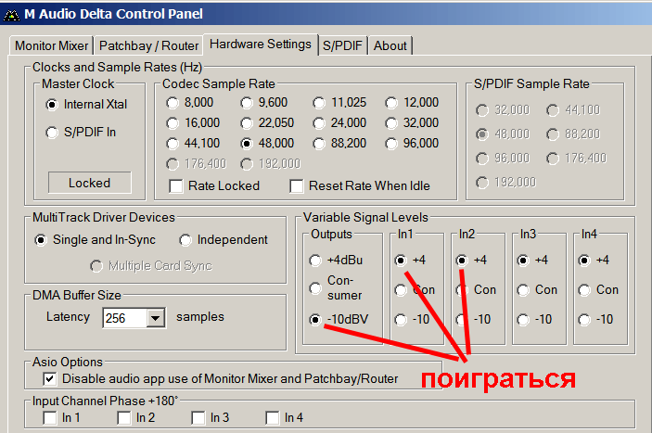Choose 96,000 codec sample rate
The image size is (652, 433).
click(393, 144)
